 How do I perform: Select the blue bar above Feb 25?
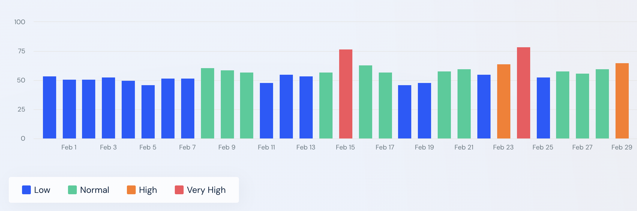(543, 108)
